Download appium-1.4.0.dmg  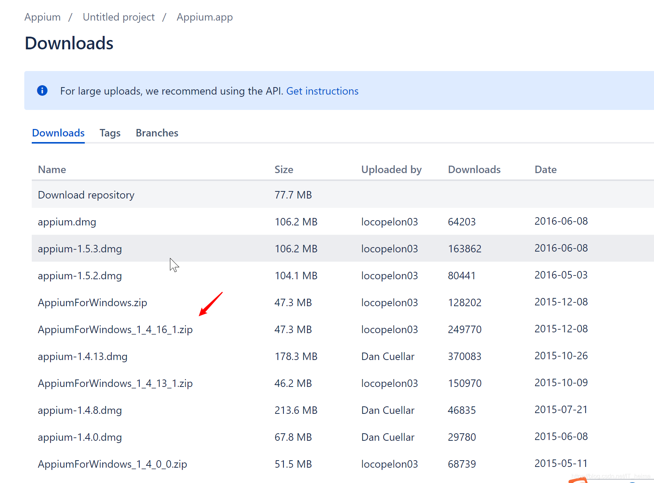(80, 437)
